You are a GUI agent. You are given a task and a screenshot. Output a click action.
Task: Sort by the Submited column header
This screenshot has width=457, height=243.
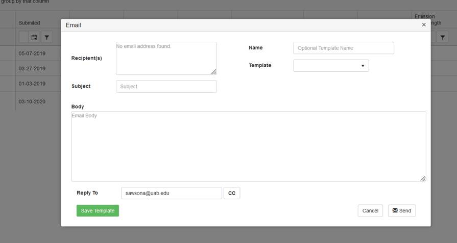(x=29, y=23)
